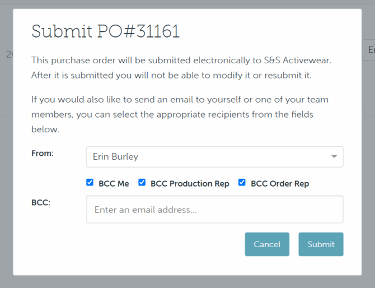Toggle the BCC Production Rep checkbox

142,183
